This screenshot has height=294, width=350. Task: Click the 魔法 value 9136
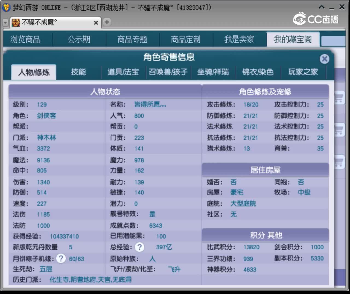43,160
